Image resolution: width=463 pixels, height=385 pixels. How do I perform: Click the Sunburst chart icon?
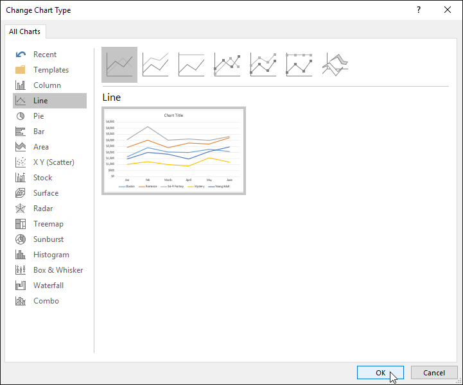[21, 239]
